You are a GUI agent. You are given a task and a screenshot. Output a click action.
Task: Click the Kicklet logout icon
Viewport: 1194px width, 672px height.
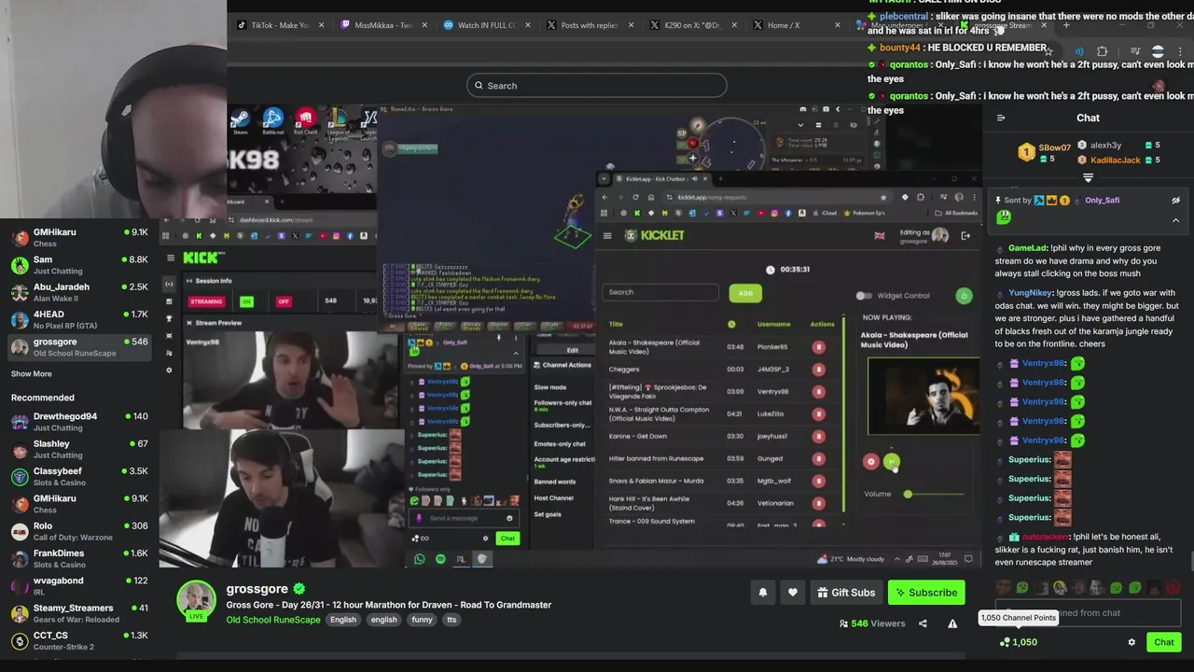965,235
